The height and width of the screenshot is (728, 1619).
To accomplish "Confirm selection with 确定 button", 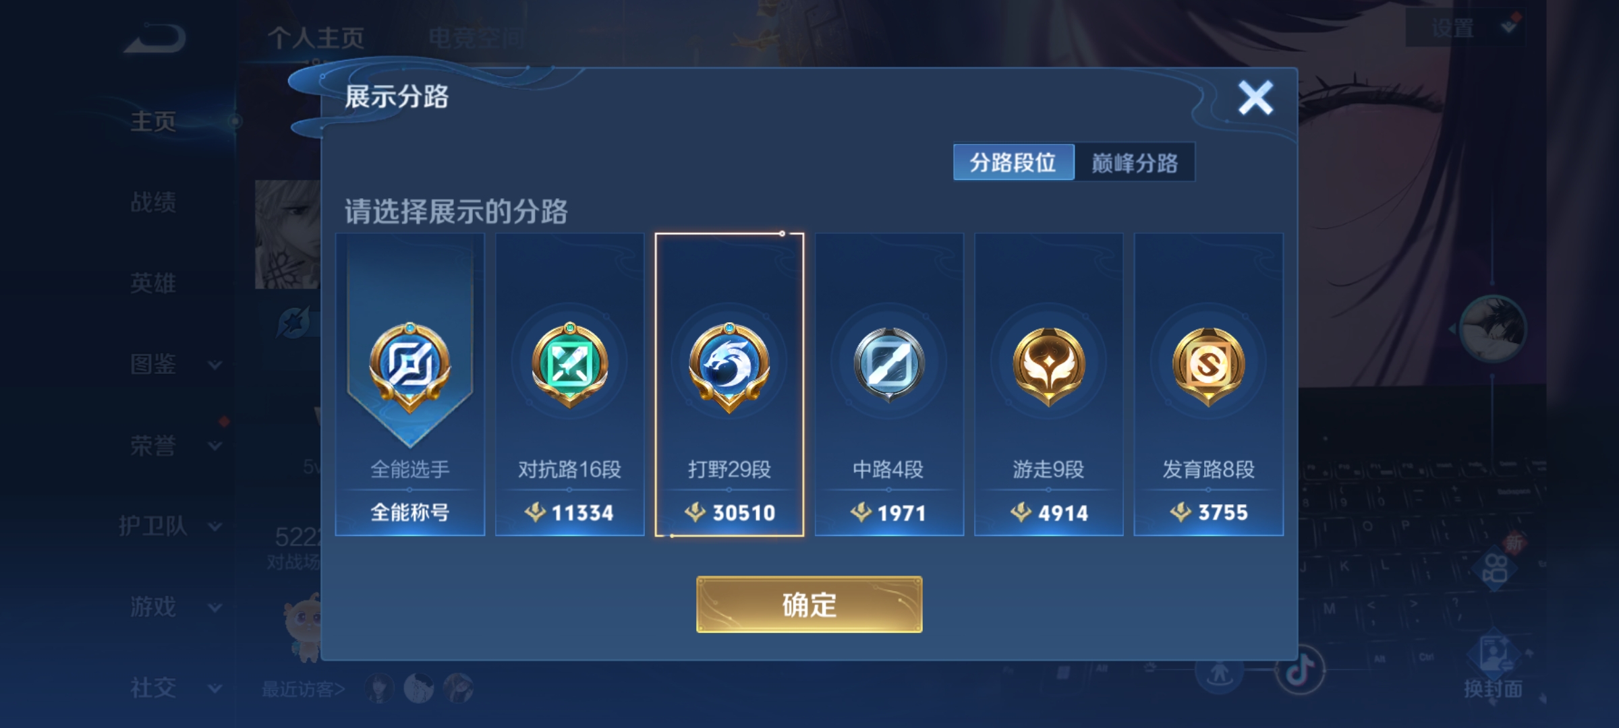I will click(809, 605).
